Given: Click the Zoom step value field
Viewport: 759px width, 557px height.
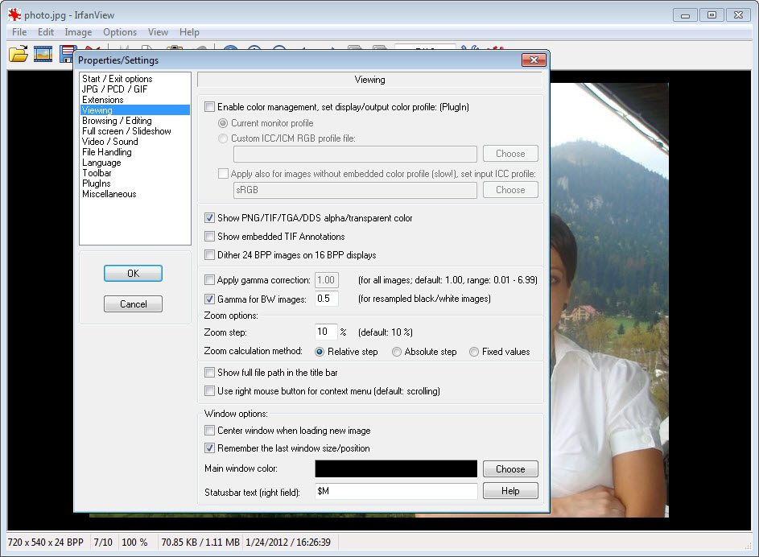Looking at the screenshot, I should pyautogui.click(x=326, y=332).
